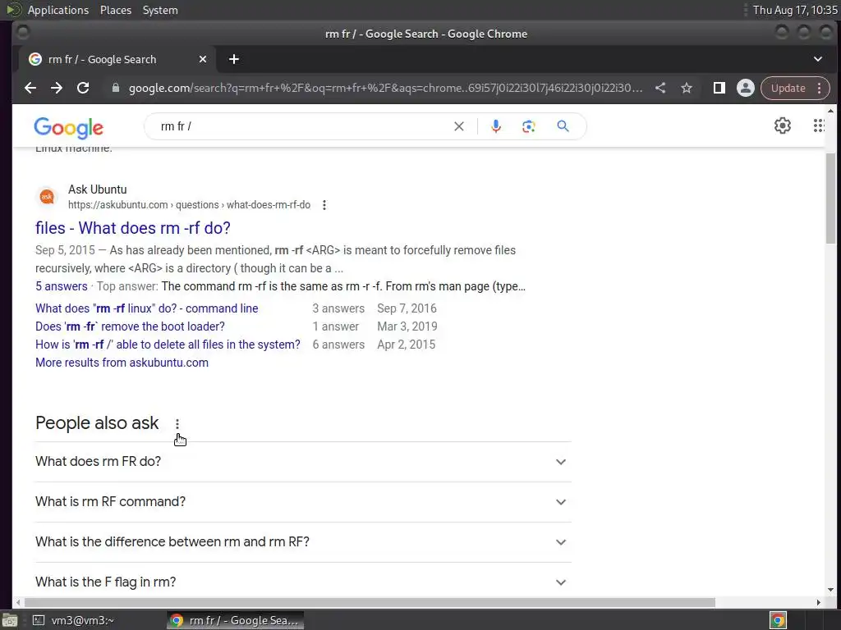
Task: Switch to vm3@vm3:~ terminal in taskbar
Action: [x=75, y=620]
